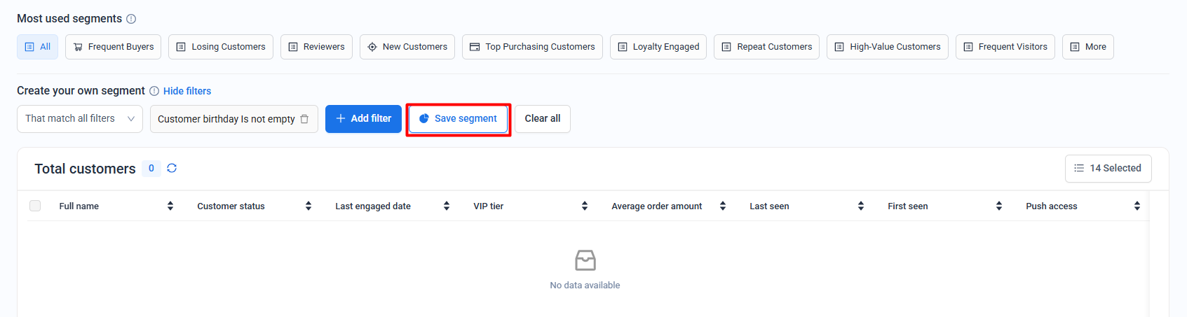Switch to the Losing Customers segment

click(x=221, y=47)
